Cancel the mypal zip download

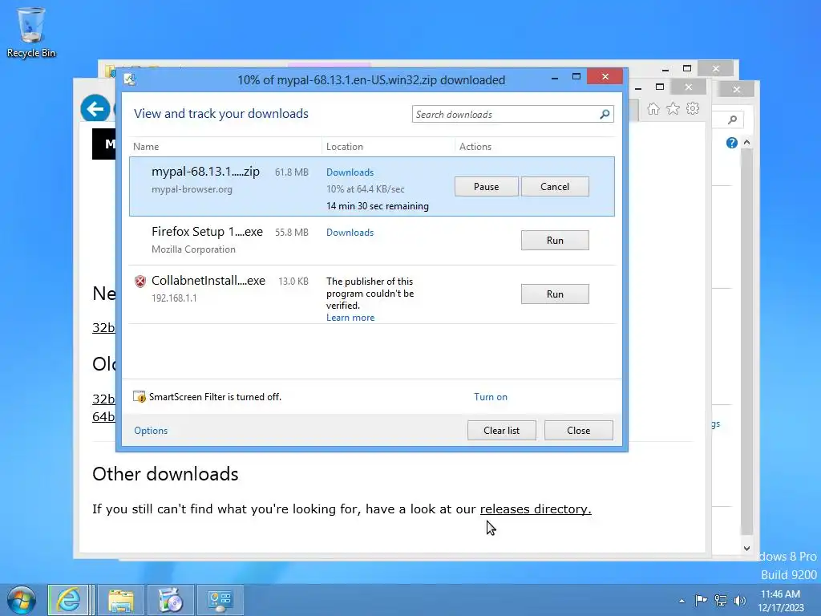pos(555,186)
